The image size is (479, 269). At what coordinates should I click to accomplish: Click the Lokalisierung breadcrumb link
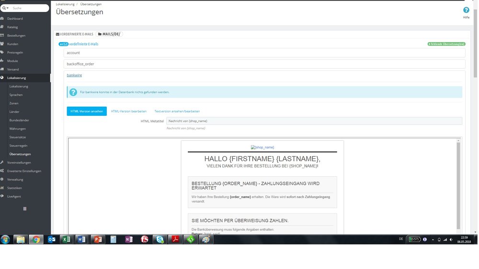tap(65, 4)
